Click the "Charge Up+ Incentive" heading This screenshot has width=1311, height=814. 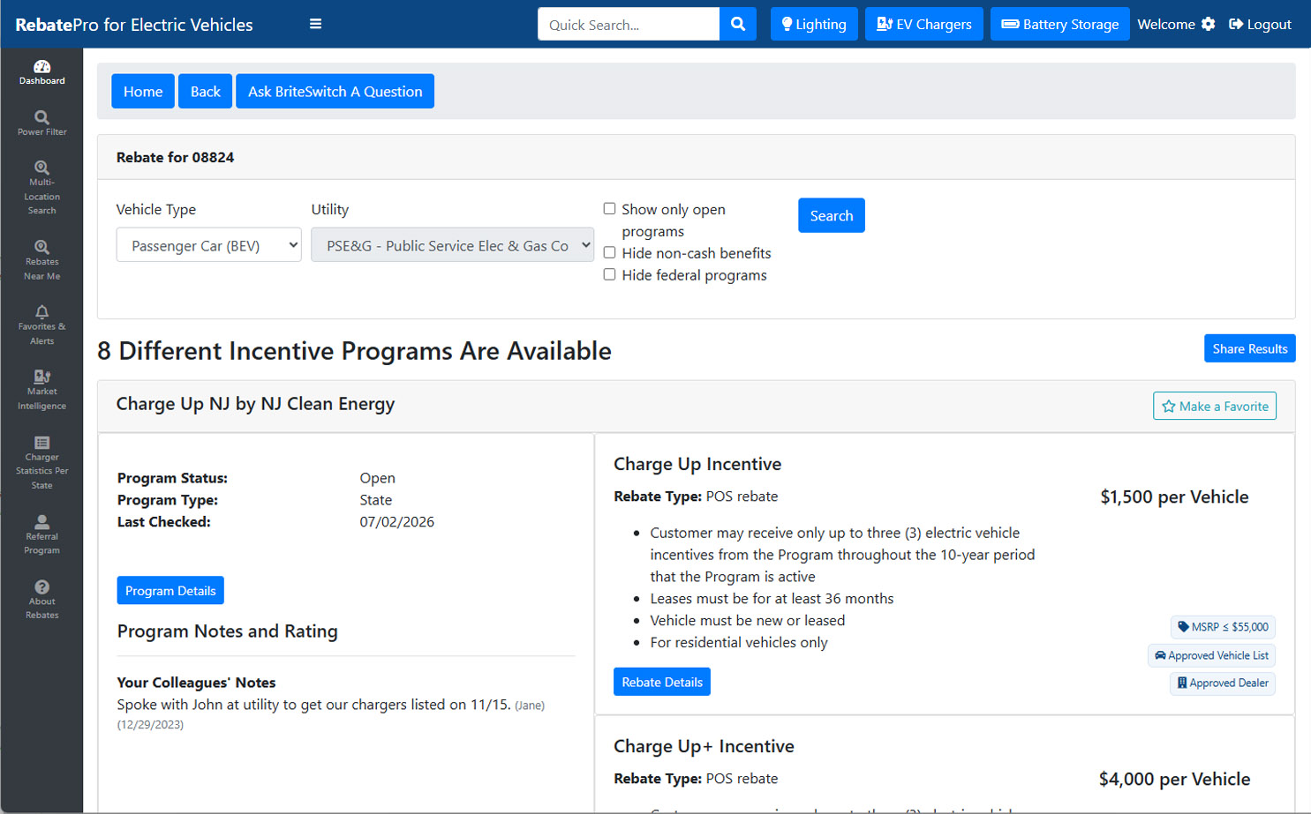click(704, 746)
